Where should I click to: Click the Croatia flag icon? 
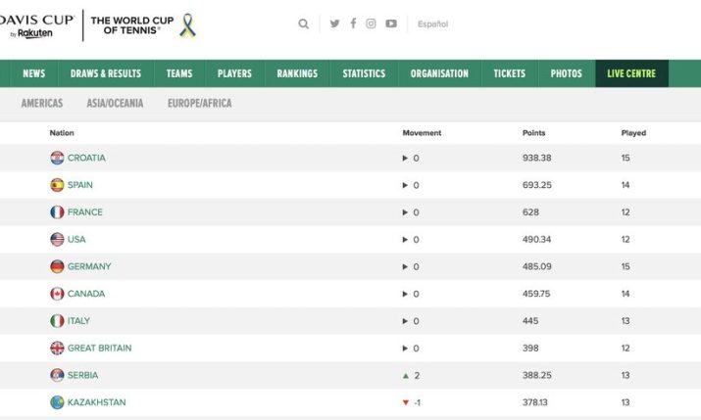coord(57,158)
